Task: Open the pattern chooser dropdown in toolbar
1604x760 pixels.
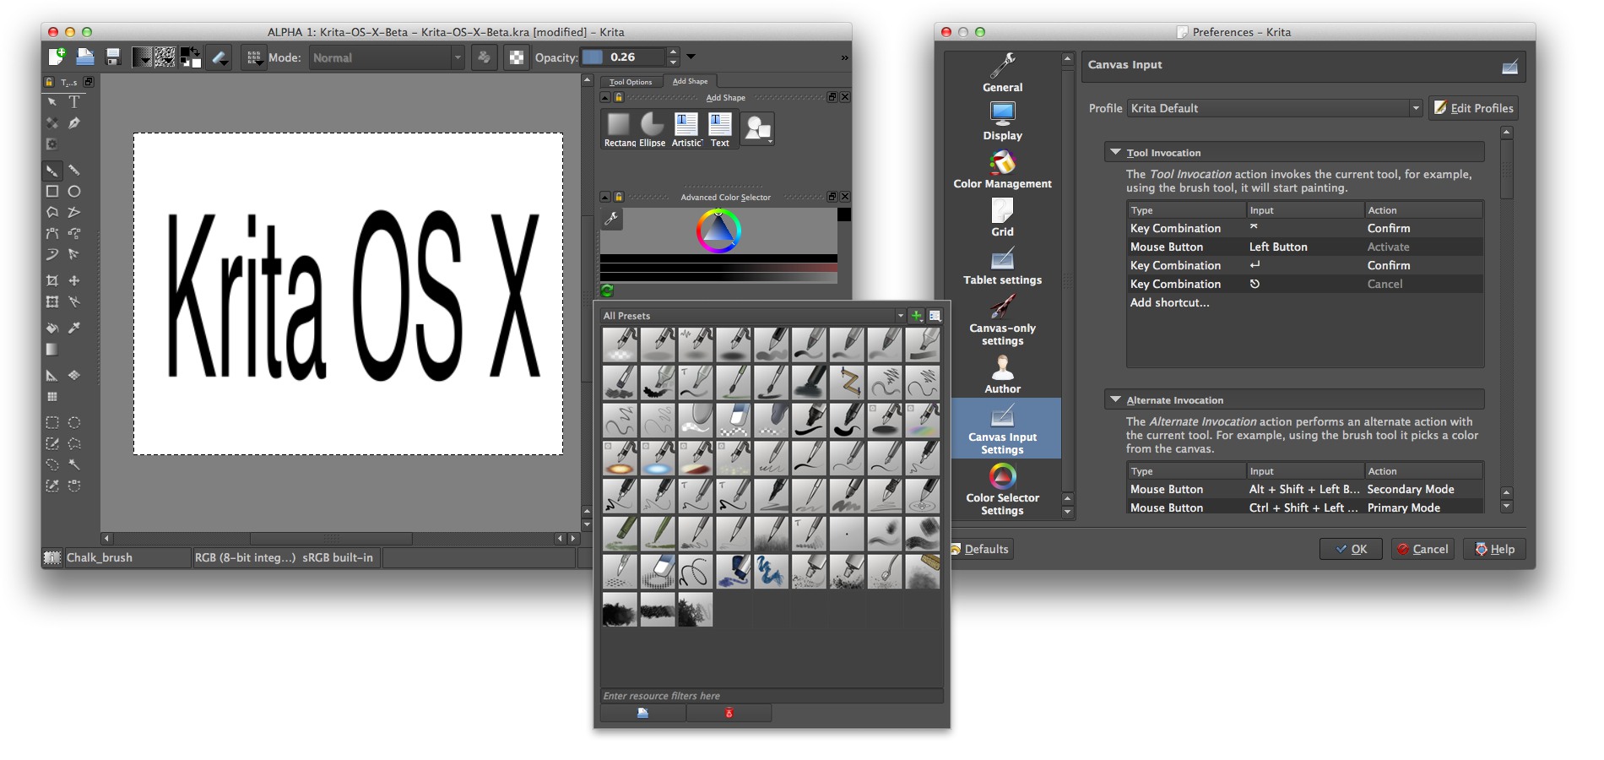Action: coord(165,57)
